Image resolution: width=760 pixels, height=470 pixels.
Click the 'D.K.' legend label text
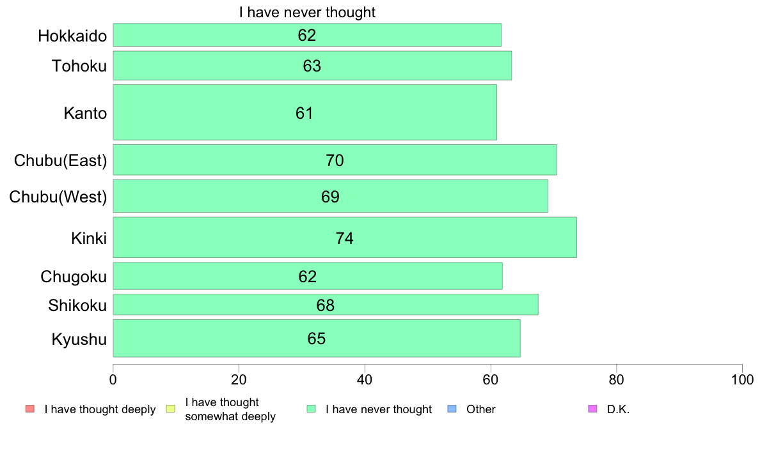click(x=618, y=409)
